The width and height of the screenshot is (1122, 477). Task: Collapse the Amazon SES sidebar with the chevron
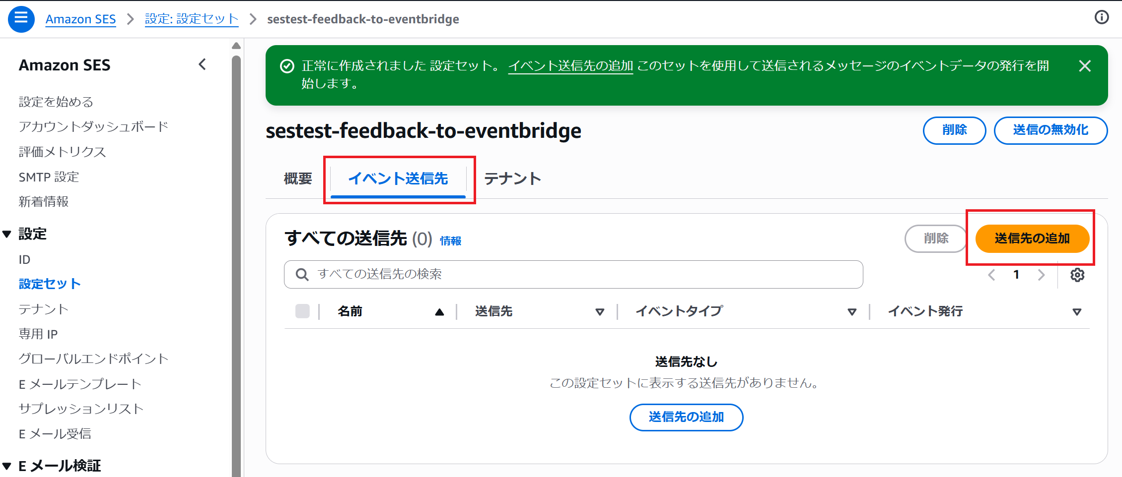point(202,64)
